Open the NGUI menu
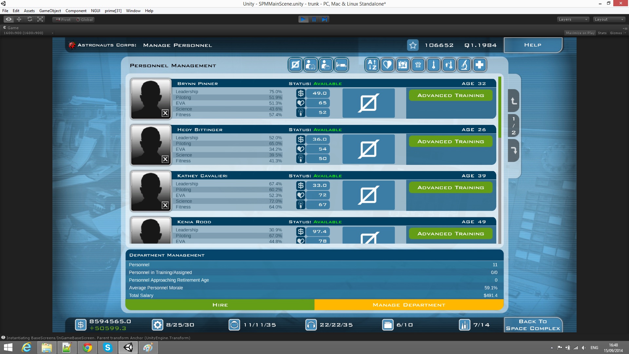This screenshot has width=629, height=354. pos(96,11)
